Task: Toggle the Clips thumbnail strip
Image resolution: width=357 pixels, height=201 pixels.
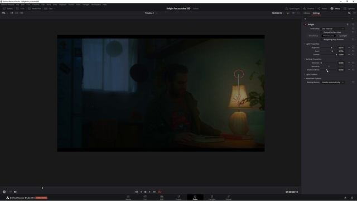Action: [x=49, y=9]
